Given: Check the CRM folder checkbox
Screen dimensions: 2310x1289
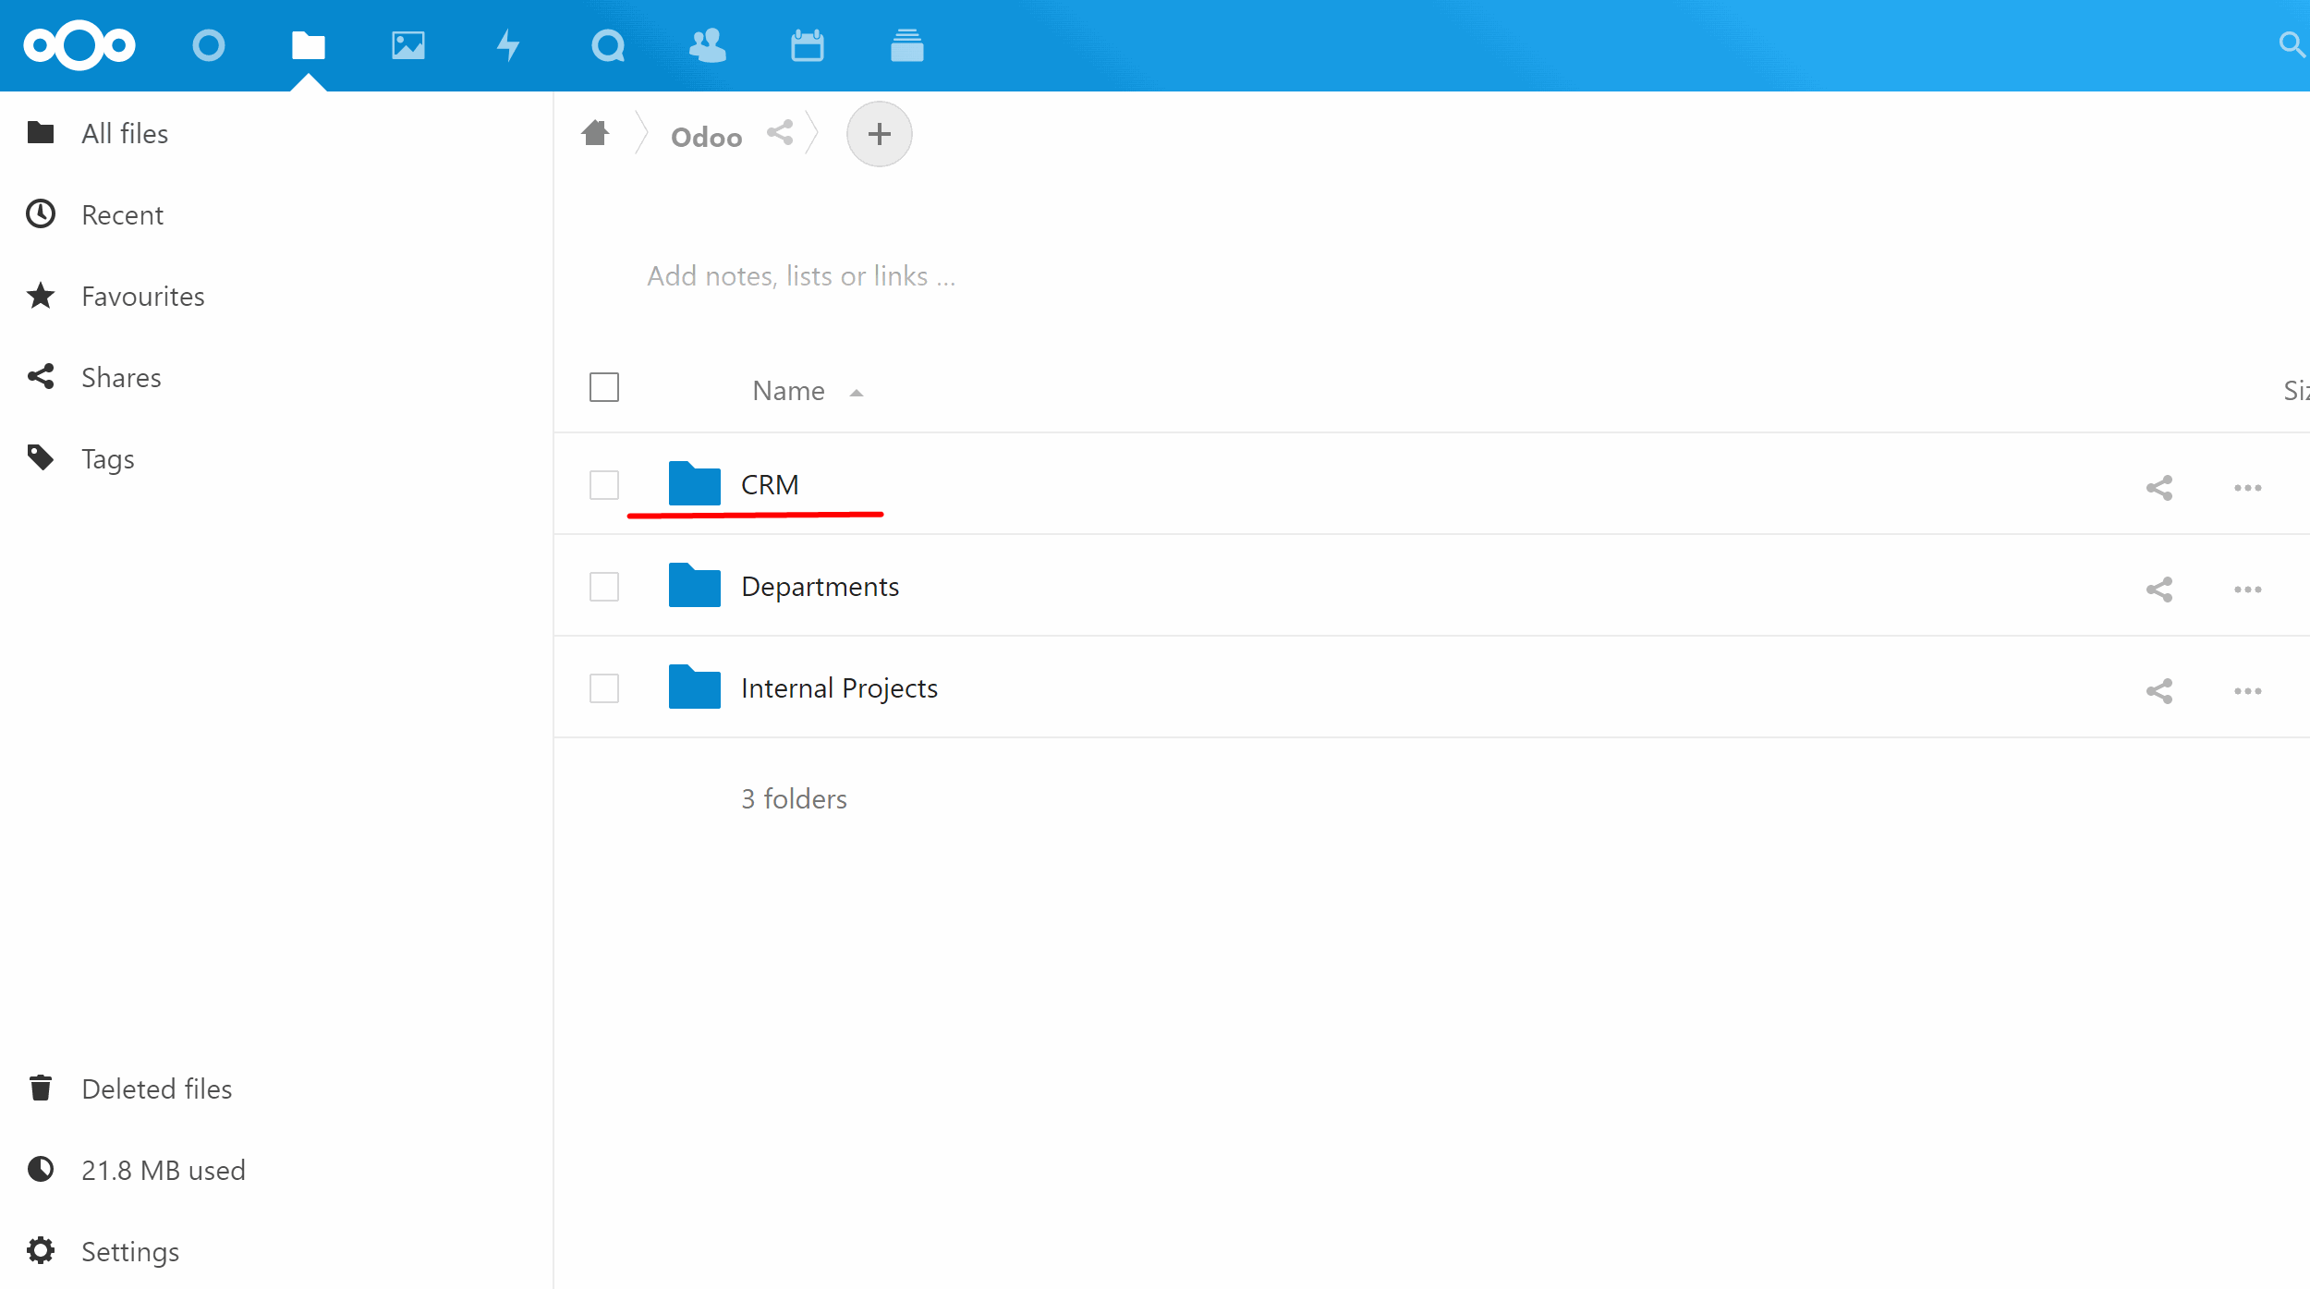Looking at the screenshot, I should click(604, 485).
